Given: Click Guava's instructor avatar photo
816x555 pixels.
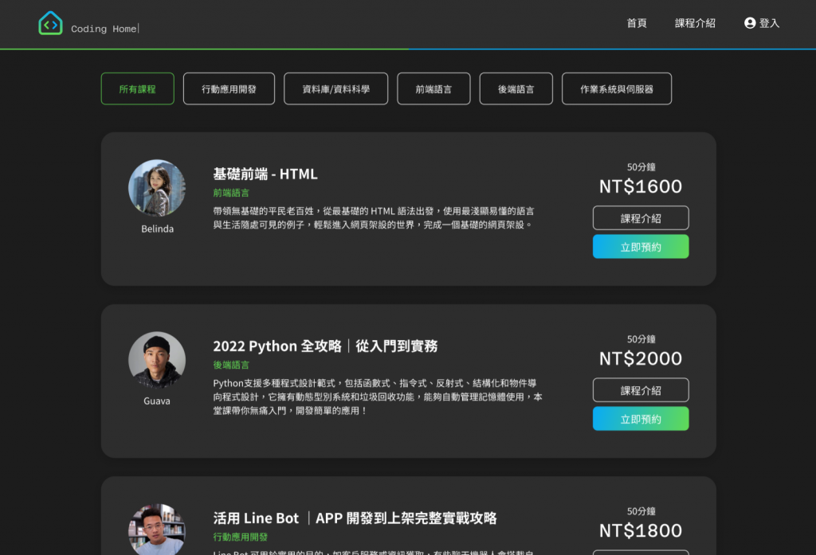Looking at the screenshot, I should (x=157, y=360).
